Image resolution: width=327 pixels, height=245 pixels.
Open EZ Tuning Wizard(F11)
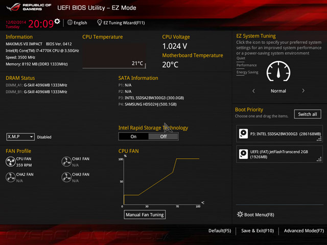click(x=124, y=22)
